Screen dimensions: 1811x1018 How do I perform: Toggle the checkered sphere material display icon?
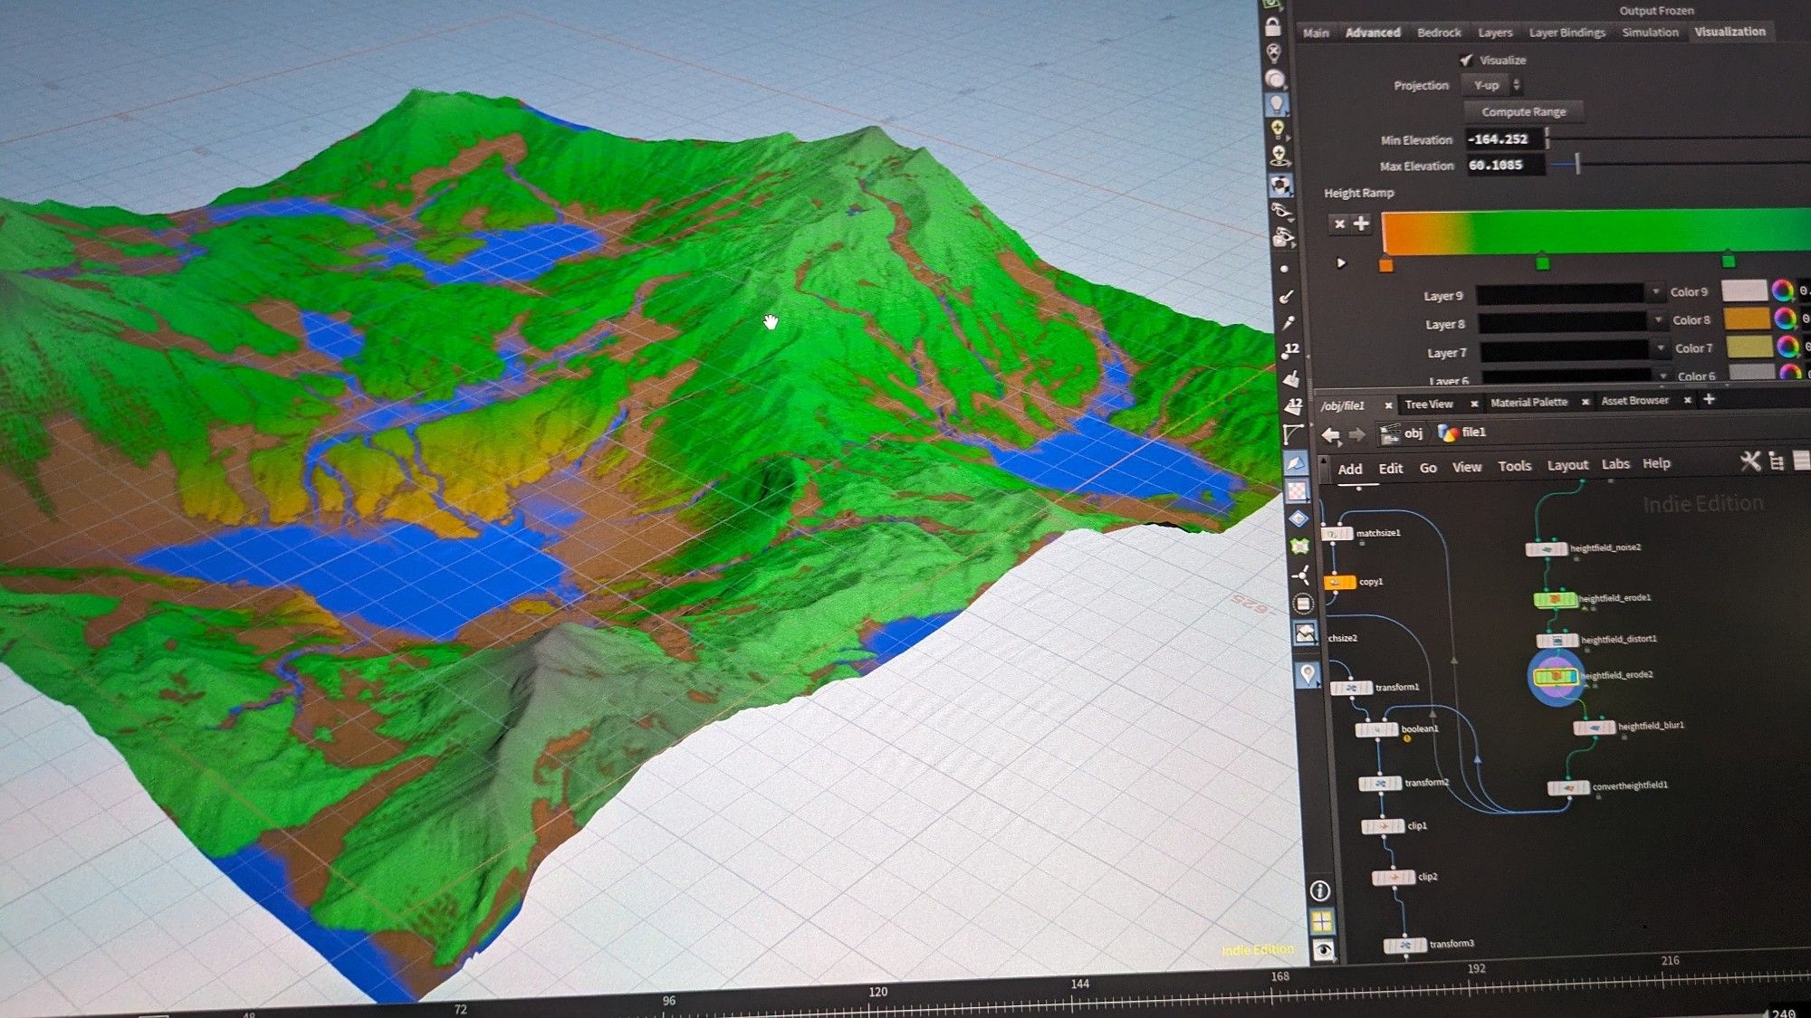(1280, 186)
